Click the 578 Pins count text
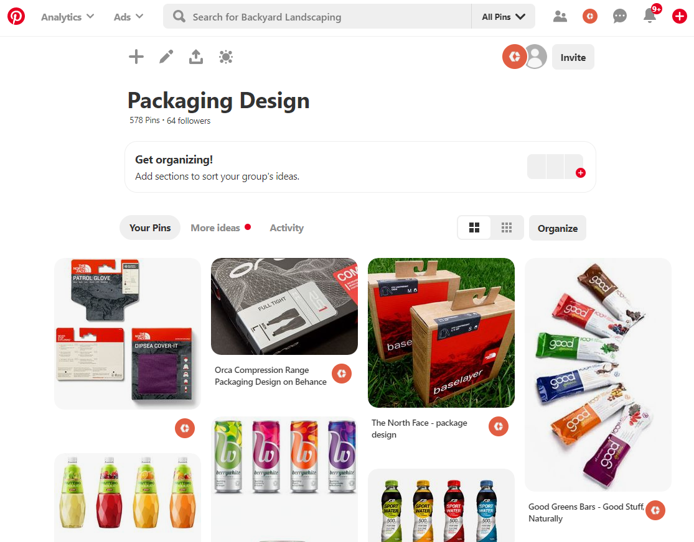 pos(144,120)
